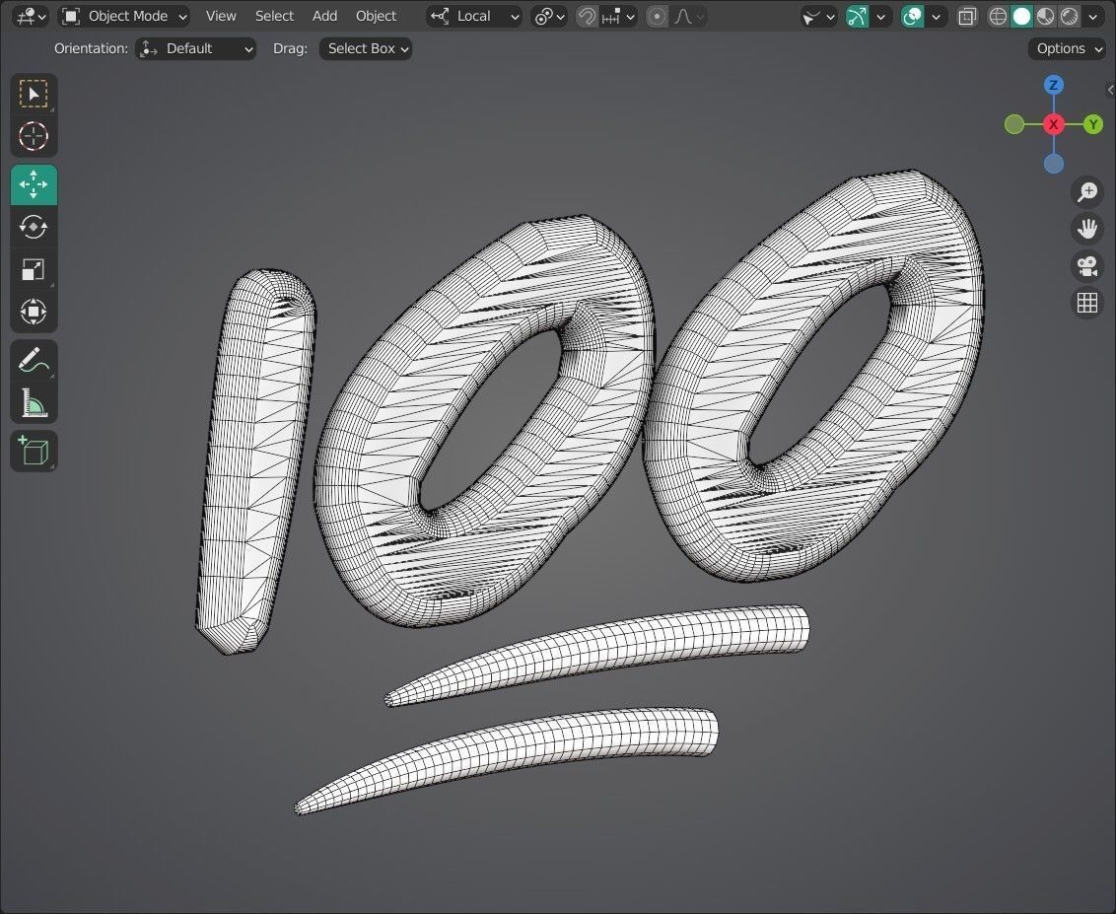Open the Object menu
The image size is (1116, 914).
[x=376, y=16]
